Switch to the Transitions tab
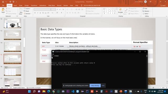Viewport: 168px width, 94px height. [34, 5]
